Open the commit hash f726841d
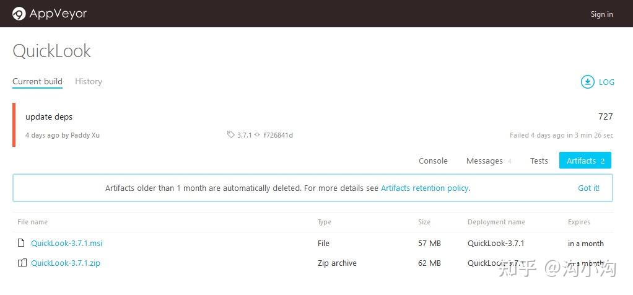This screenshot has height=295, width=633. click(278, 135)
